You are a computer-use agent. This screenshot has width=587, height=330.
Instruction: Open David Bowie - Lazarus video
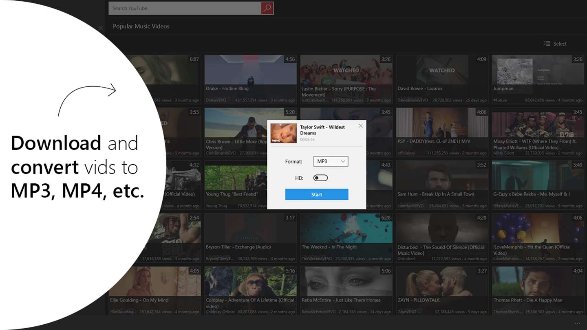(442, 79)
